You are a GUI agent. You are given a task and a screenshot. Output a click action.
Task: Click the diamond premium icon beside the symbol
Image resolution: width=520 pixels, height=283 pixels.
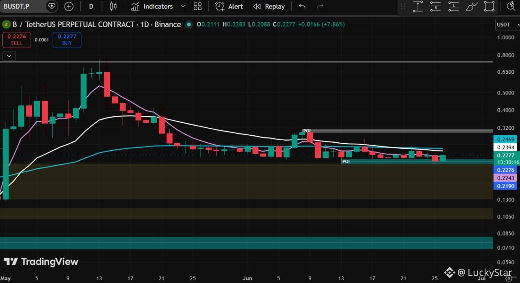52,6
